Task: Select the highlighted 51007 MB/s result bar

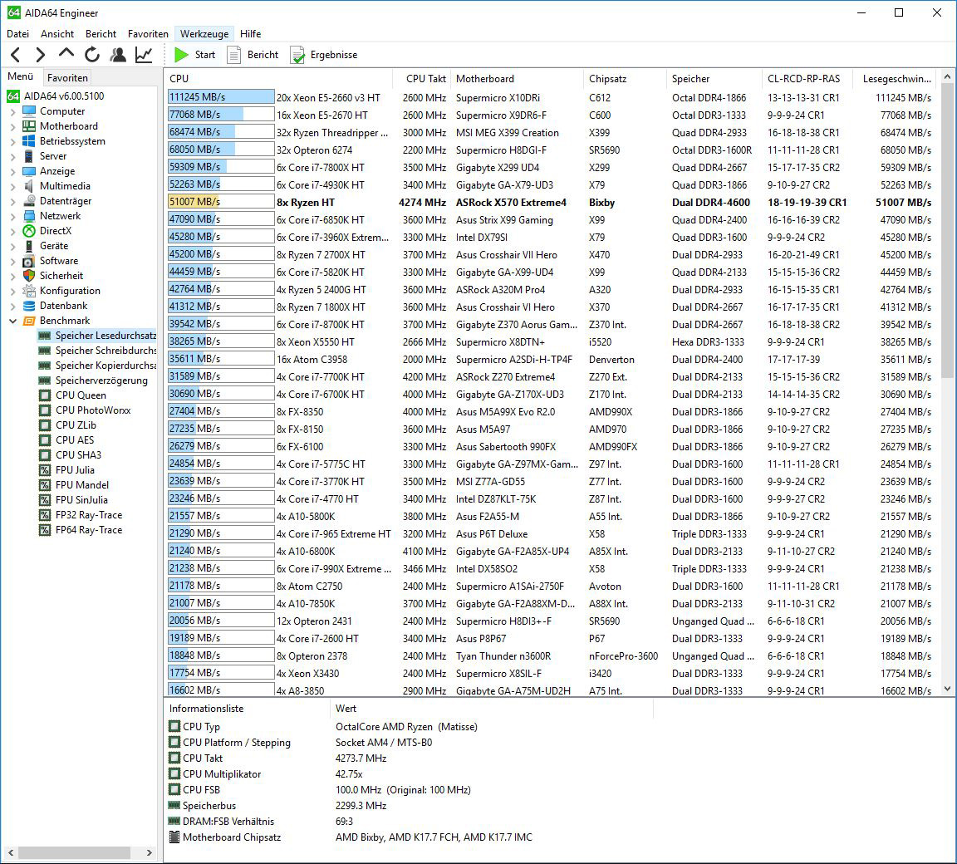Action: click(221, 201)
